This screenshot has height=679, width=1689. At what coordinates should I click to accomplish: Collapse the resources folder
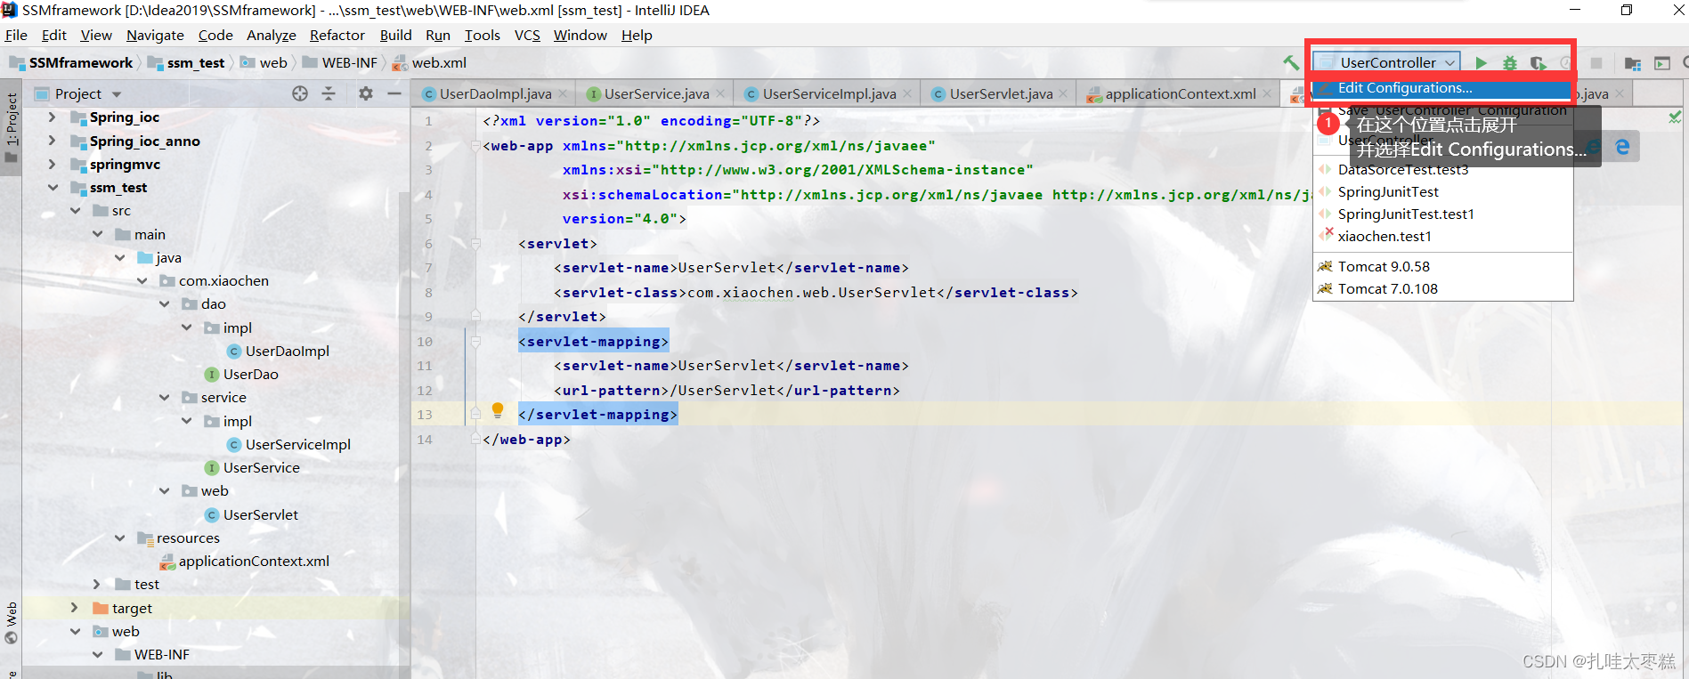pos(119,538)
